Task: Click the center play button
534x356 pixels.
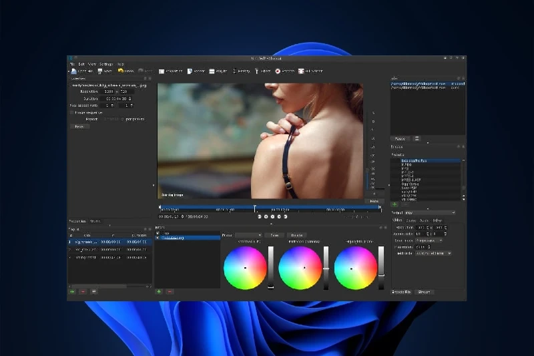Action: coord(272,216)
